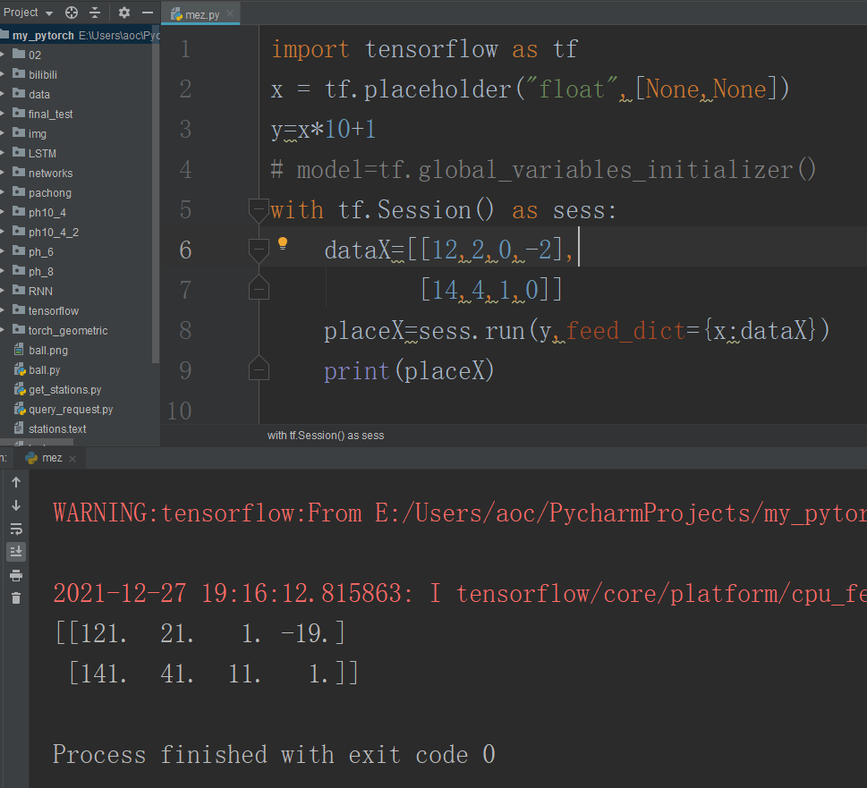Open the Project view settings gear
Image resolution: width=867 pixels, height=788 pixels.
click(x=123, y=13)
